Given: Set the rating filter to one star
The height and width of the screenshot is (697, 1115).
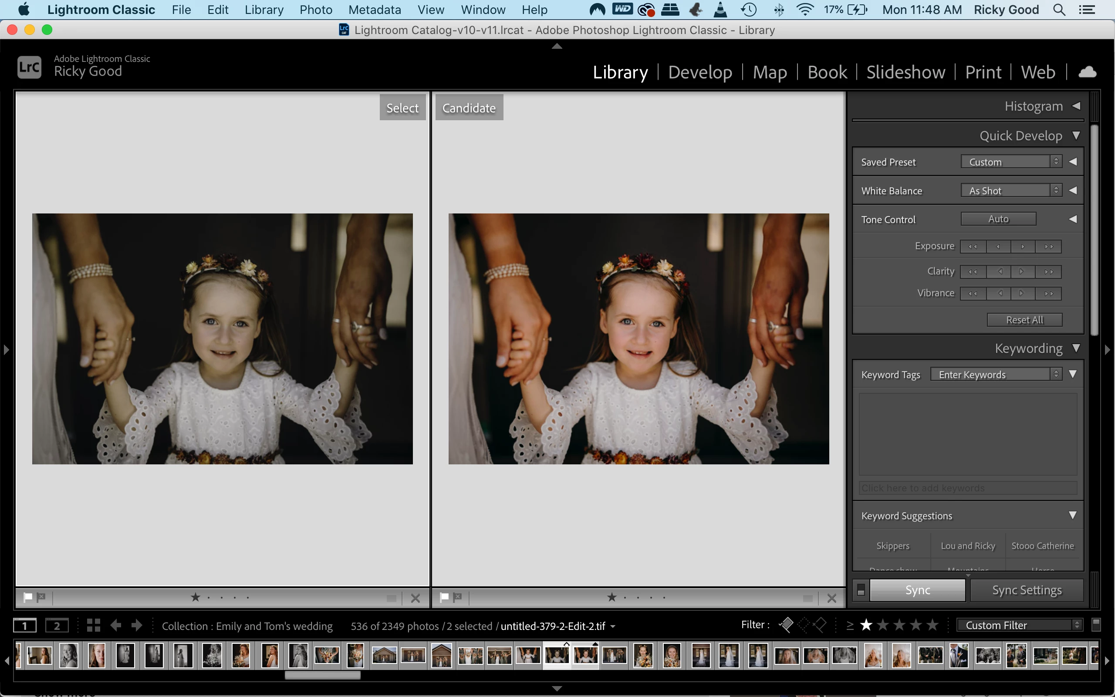Looking at the screenshot, I should click(866, 625).
